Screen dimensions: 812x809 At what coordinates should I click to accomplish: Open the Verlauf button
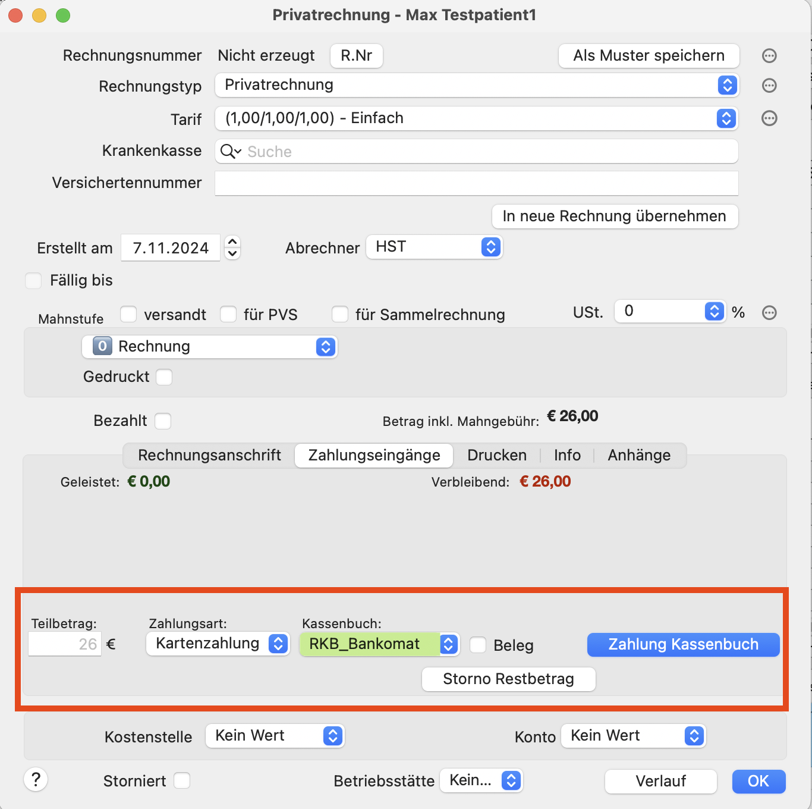[661, 782]
